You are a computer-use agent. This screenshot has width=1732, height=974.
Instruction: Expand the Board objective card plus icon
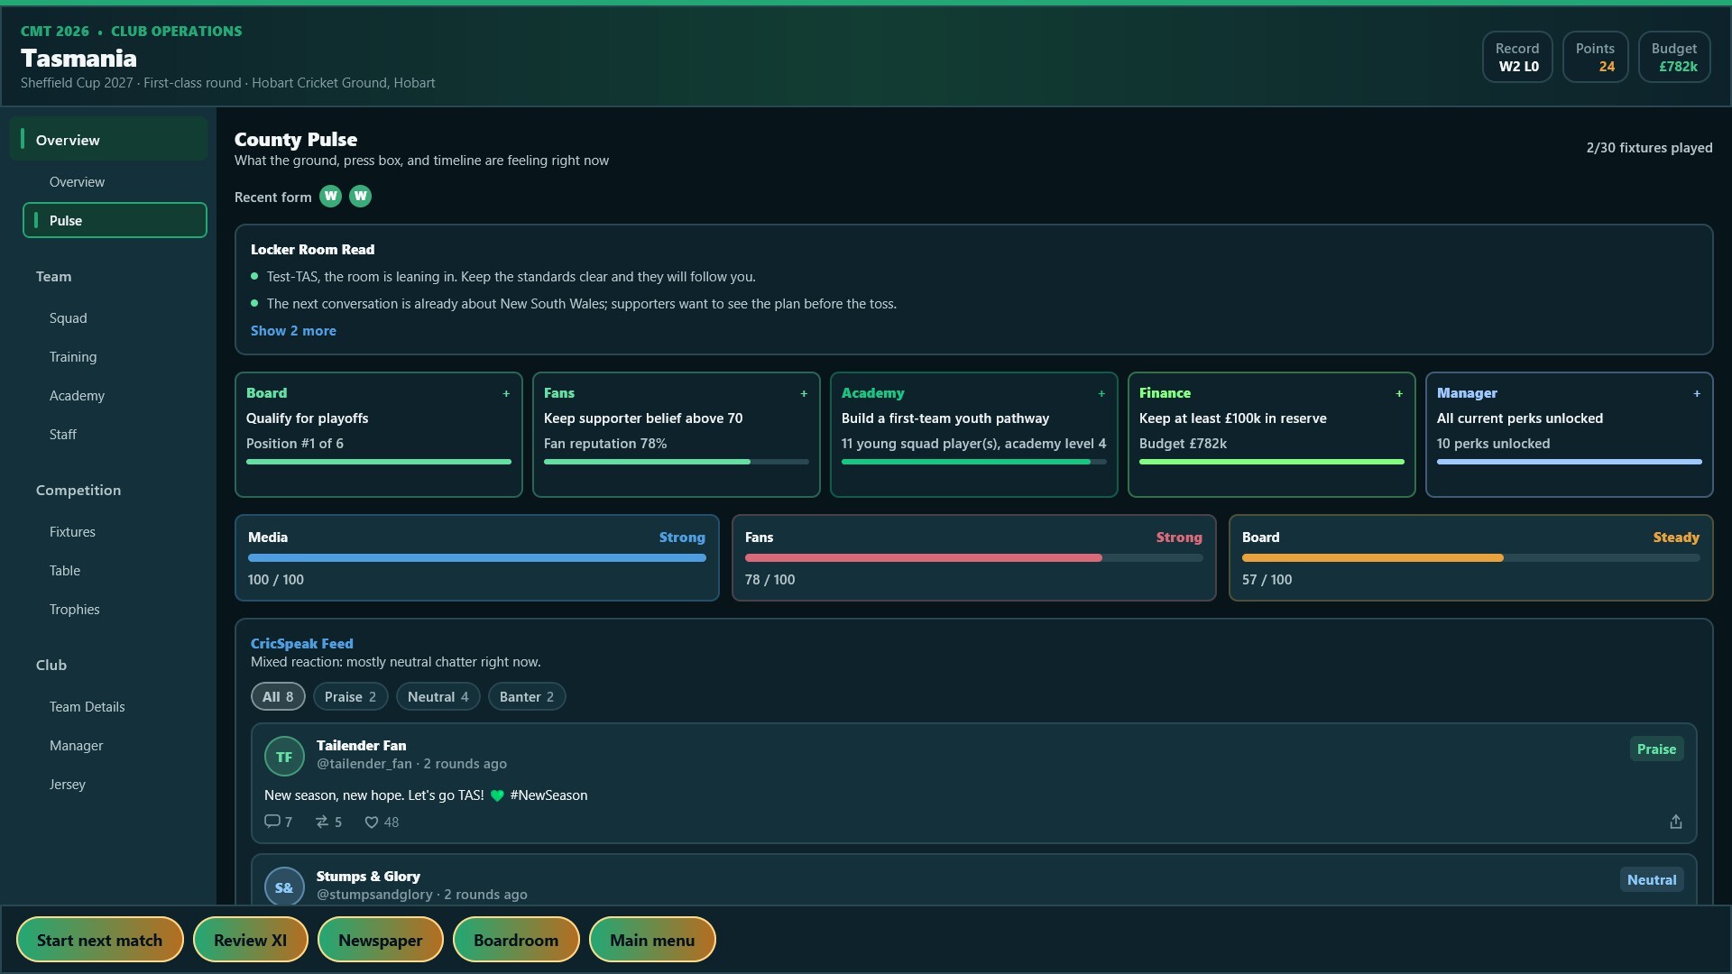coord(506,393)
